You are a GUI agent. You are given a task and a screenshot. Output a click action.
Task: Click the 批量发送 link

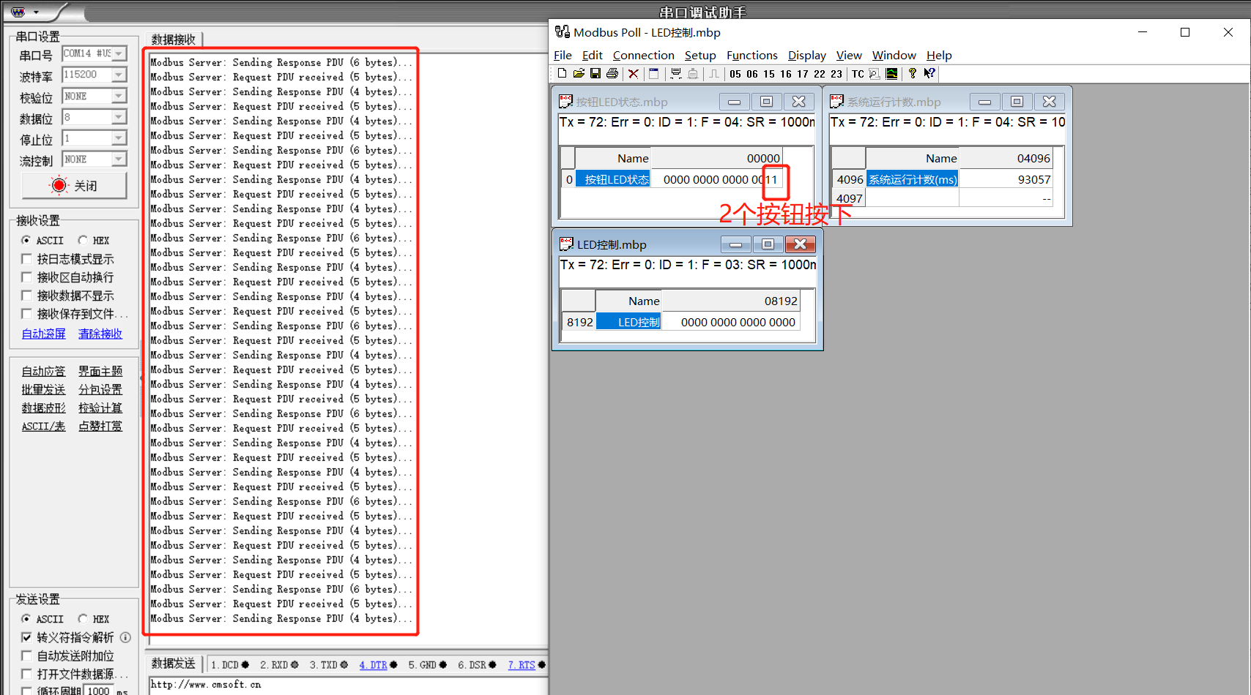click(x=43, y=390)
